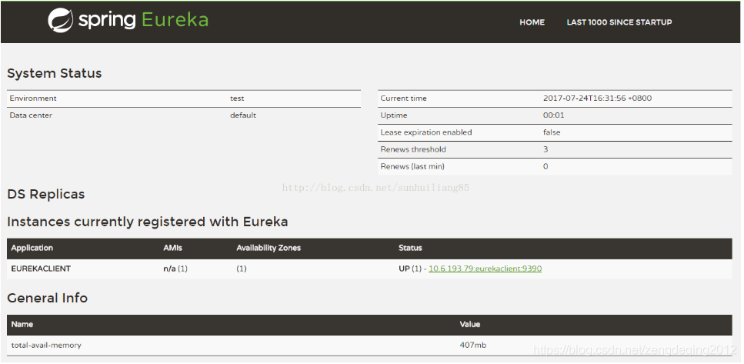Image resolution: width=744 pixels, height=364 pixels.
Task: Open the 10.6.193.79:eurekaclient:9390 instance link
Action: [x=485, y=269]
